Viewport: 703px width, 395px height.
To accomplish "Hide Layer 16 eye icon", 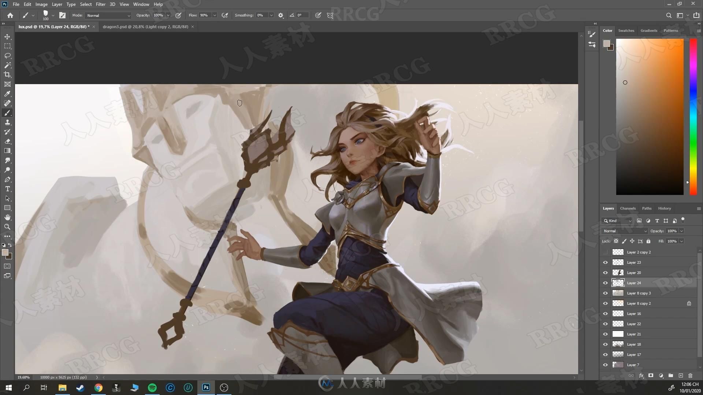I will (605, 313).
